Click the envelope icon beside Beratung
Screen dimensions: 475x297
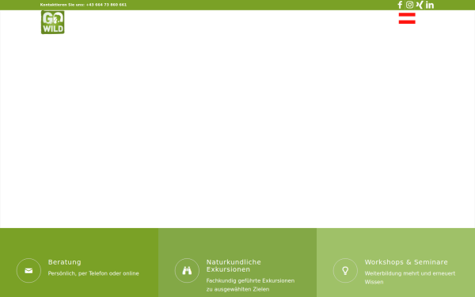tap(28, 270)
